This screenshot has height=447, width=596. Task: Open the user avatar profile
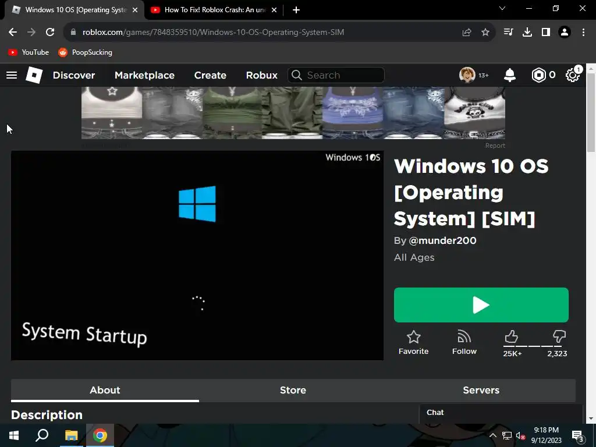point(467,75)
